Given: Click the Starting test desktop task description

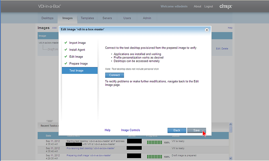Looking at the screenshot, I should click(x=95, y=143).
